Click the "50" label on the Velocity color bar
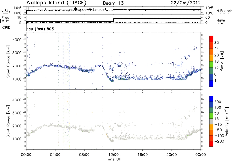 click(216, 113)
